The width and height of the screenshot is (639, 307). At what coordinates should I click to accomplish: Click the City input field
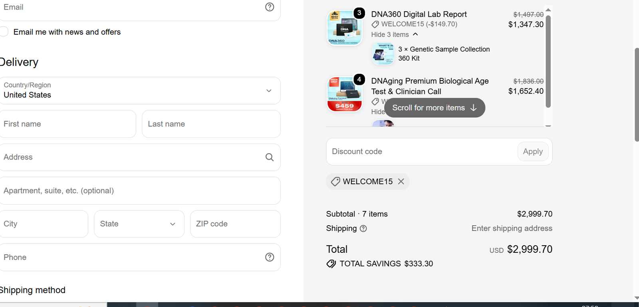point(44,224)
